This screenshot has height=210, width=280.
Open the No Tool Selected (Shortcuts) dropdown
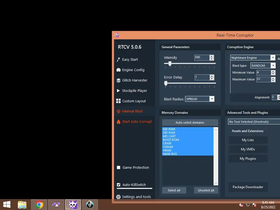click(x=254, y=122)
